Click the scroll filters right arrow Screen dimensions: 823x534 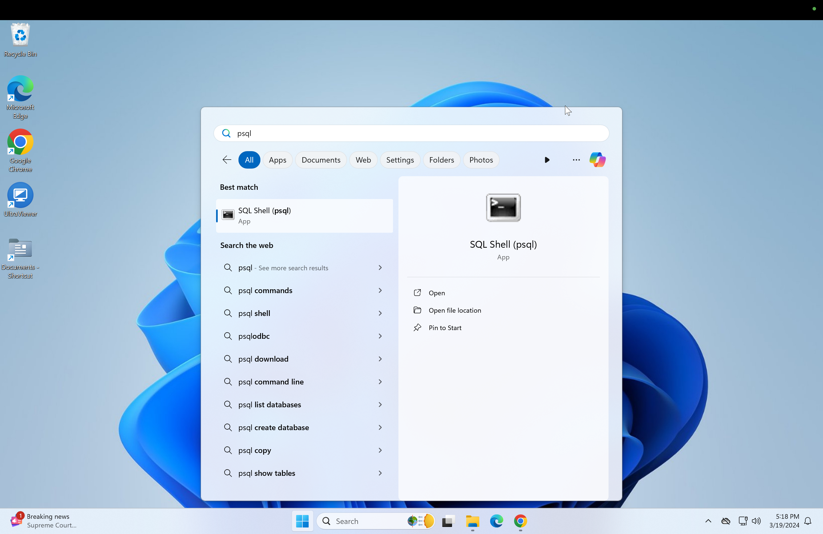pos(547,160)
